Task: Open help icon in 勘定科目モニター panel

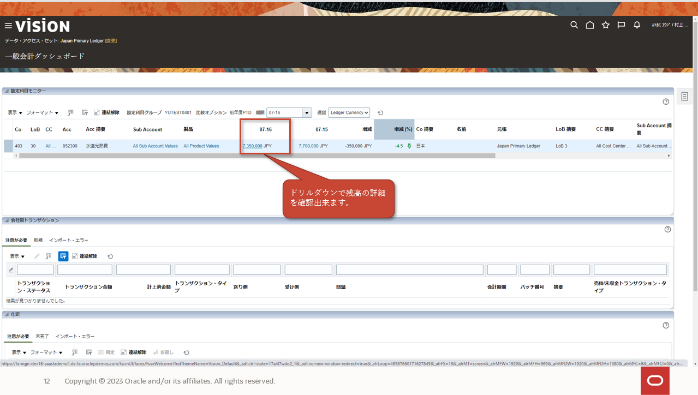Action: pyautogui.click(x=666, y=101)
